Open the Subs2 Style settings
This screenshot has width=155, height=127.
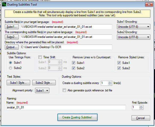[x=44, y=83]
